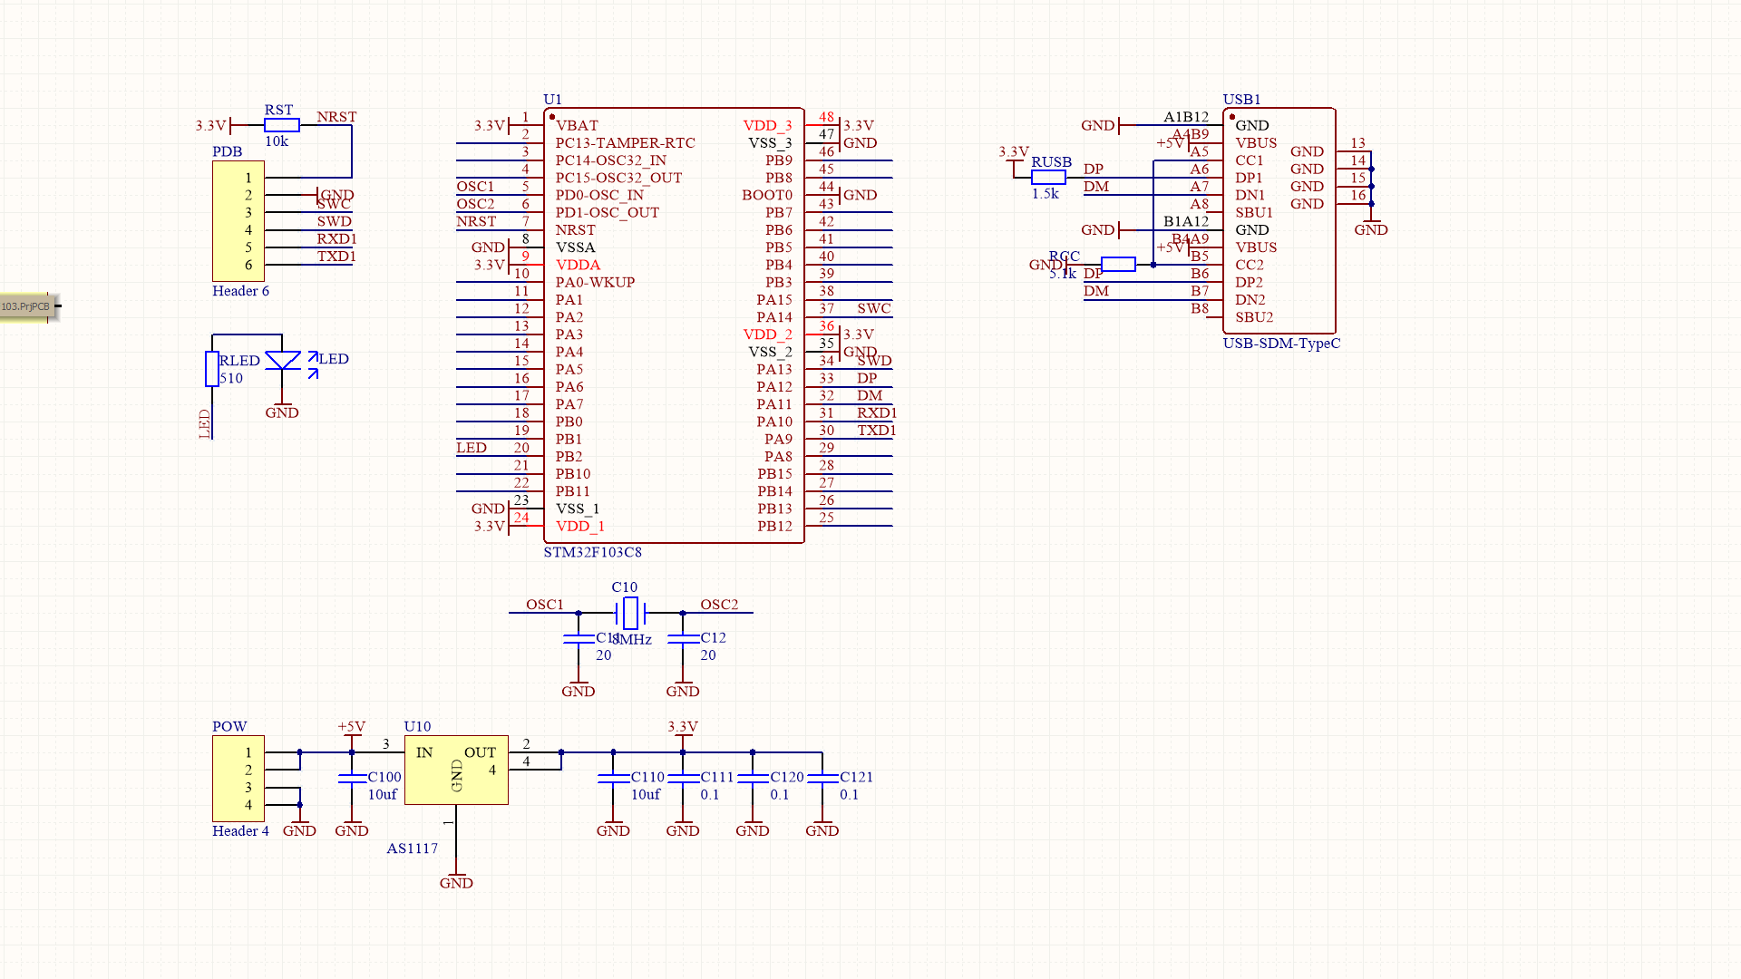Click the GND power symbol below AS1117
Screen dimensions: 1741x979
click(x=456, y=875)
